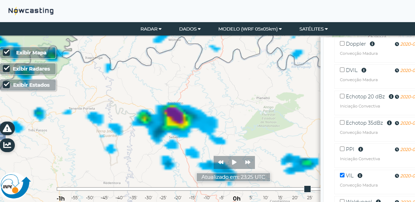Open the chart graph icon button
Screen dimensions: 415x202
7,145
